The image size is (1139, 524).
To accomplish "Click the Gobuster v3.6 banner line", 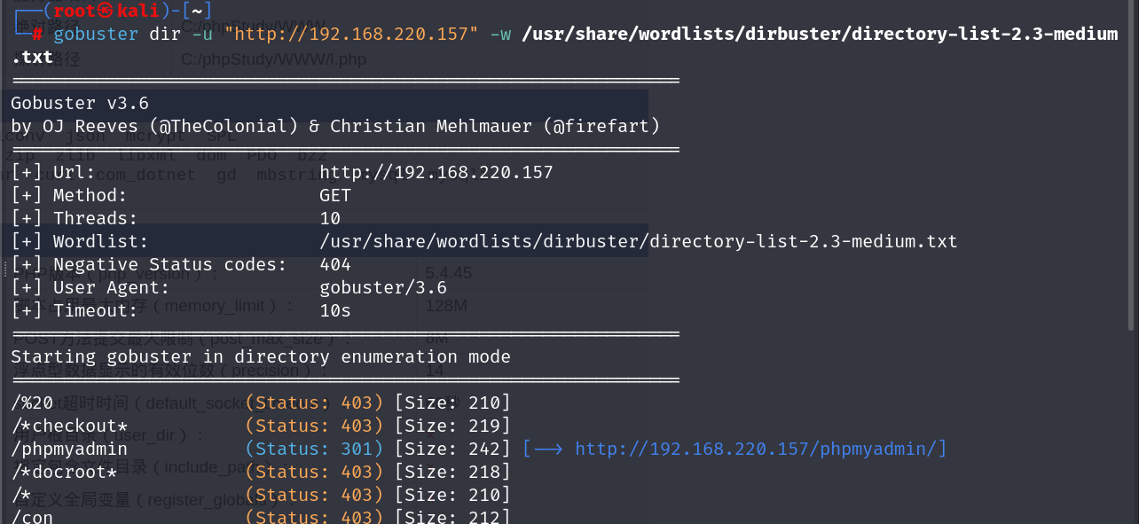I will (80, 103).
